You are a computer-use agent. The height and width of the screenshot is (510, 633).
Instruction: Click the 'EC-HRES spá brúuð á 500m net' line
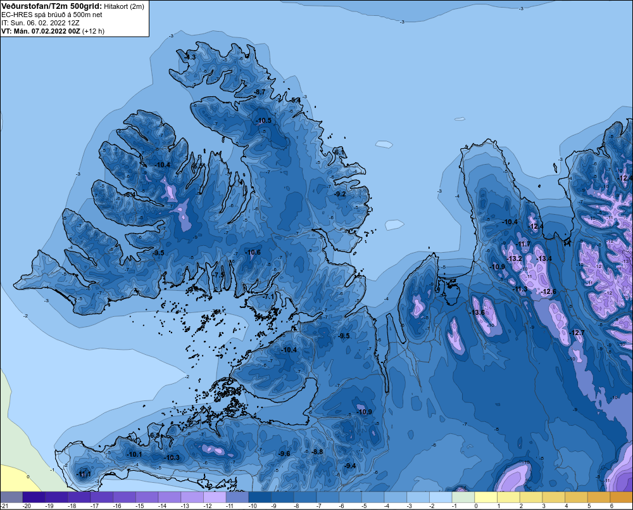click(52, 15)
